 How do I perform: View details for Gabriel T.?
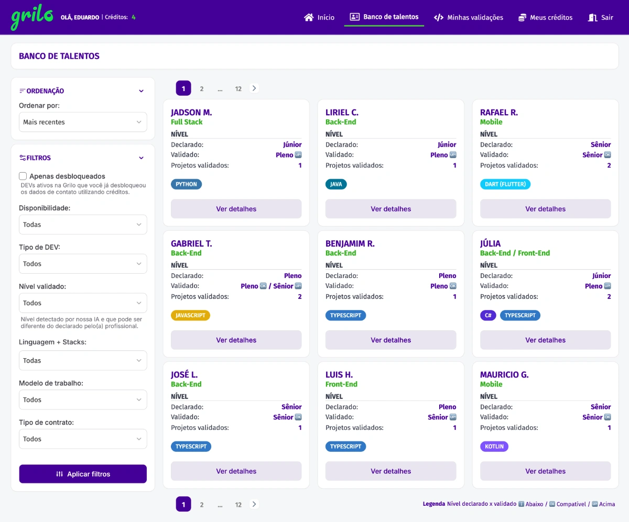(236, 340)
